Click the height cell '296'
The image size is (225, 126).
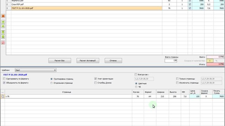(175, 97)
